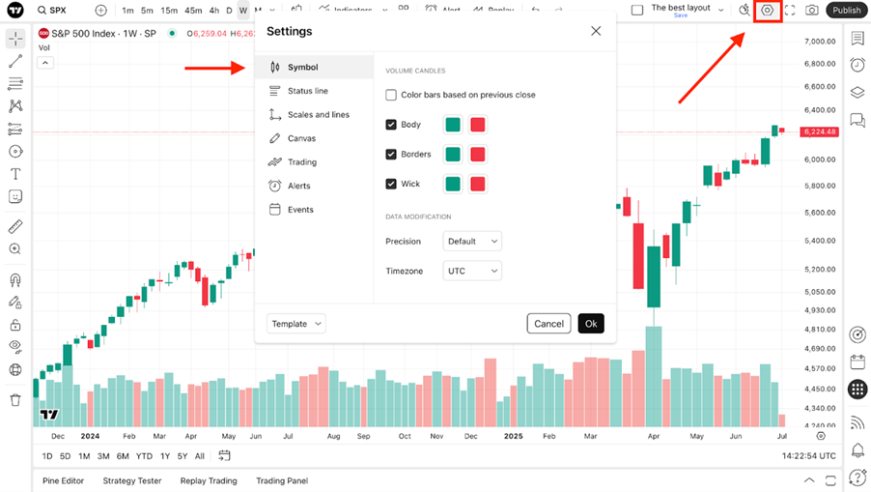
Task: Take a chart snapshot with camera icon
Action: (811, 11)
